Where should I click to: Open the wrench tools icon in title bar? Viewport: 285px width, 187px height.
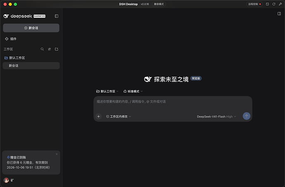280,4
